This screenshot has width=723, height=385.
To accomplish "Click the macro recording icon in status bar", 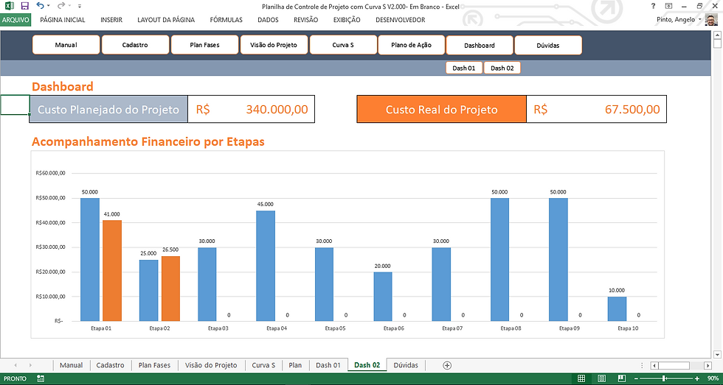I will pyautogui.click(x=41, y=378).
